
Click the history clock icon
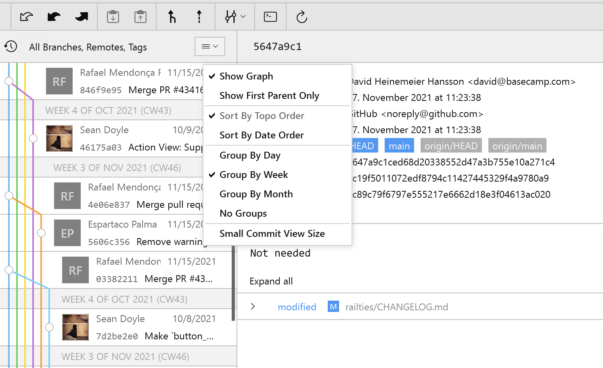click(11, 46)
